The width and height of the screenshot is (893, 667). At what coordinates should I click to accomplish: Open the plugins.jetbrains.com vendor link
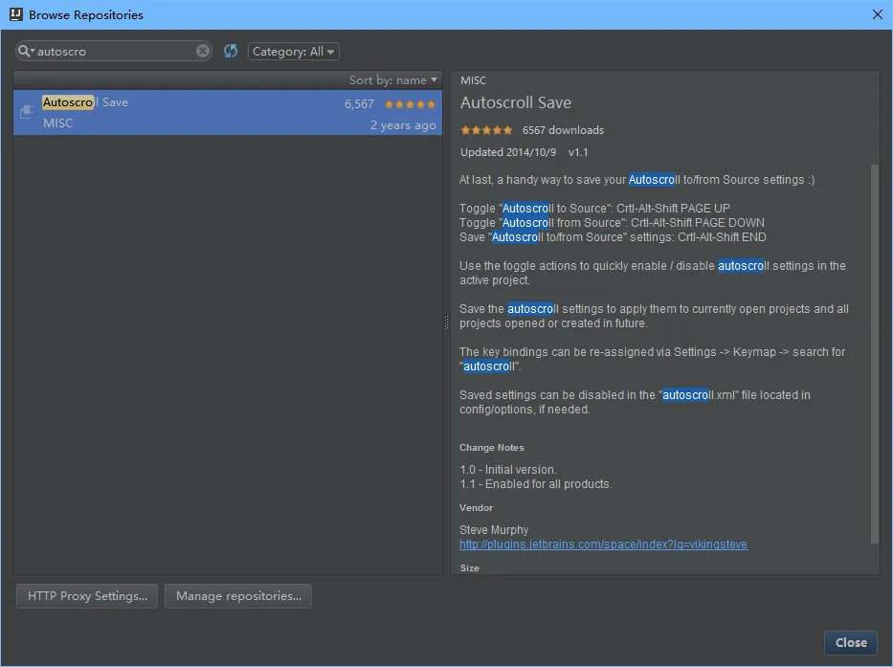pyautogui.click(x=603, y=545)
